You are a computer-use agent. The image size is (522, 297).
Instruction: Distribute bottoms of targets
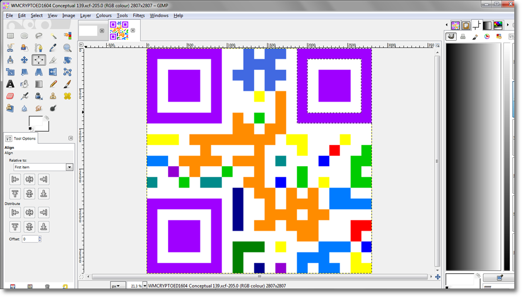tap(43, 226)
